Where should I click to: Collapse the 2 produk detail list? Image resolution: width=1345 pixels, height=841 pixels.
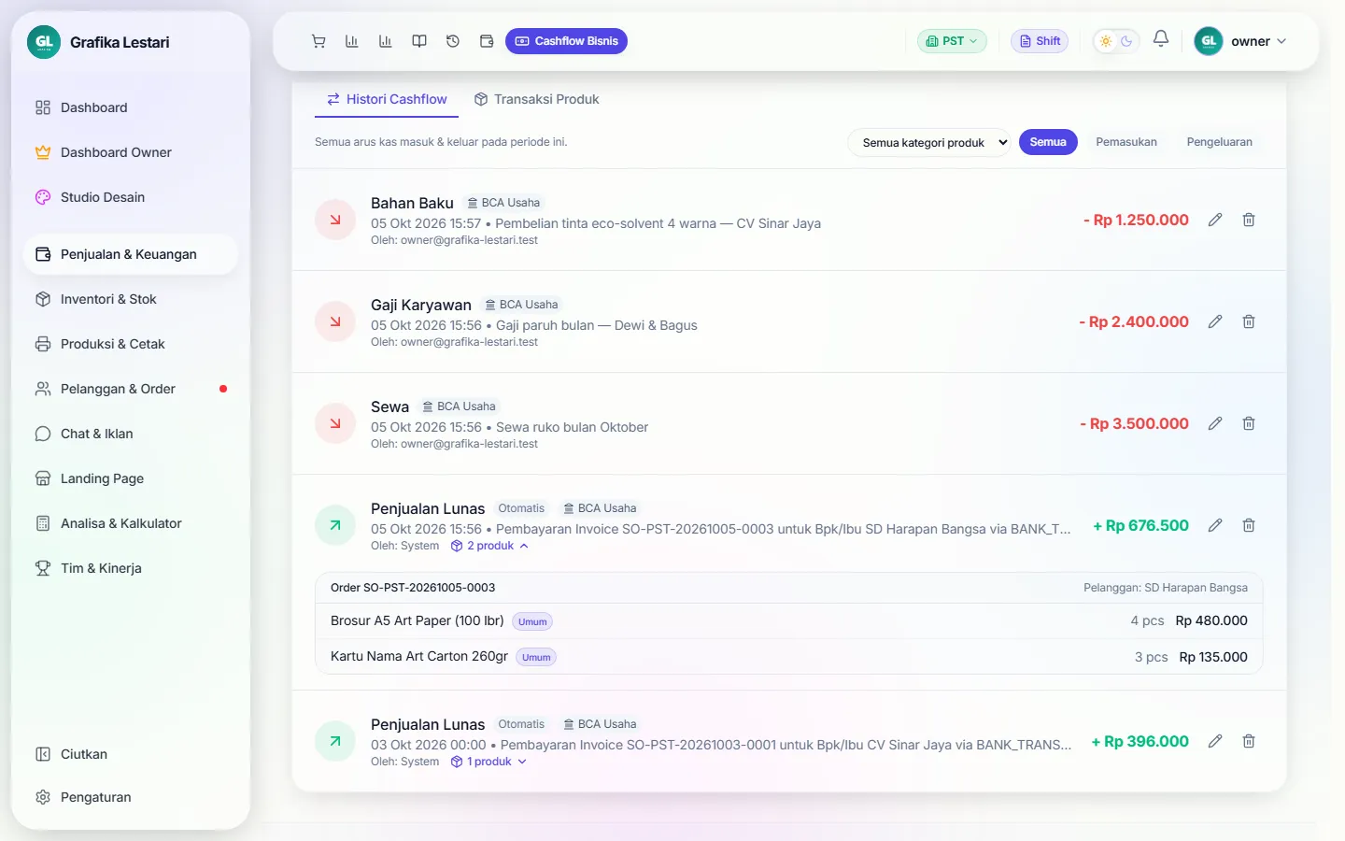[x=490, y=546]
